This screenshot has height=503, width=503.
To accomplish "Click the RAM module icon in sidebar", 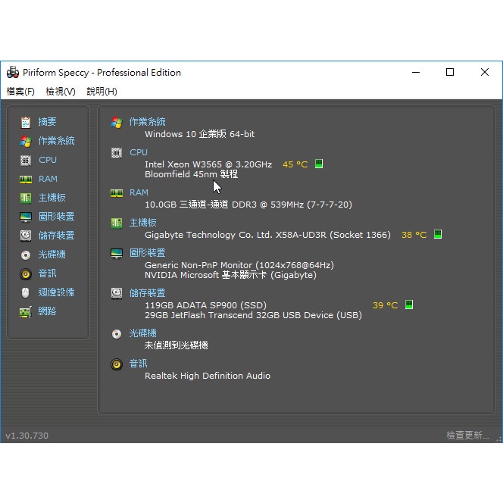I will (26, 179).
